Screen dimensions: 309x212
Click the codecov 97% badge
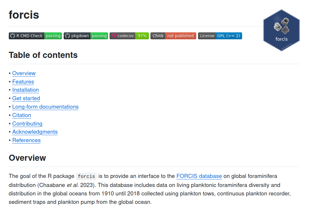(x=129, y=36)
